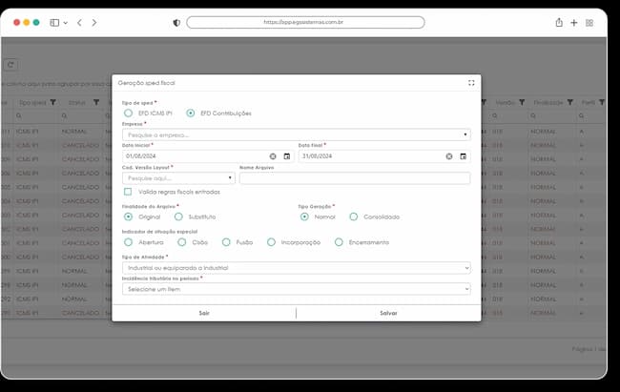Open Tipo de Atividade dropdown

tap(296, 268)
